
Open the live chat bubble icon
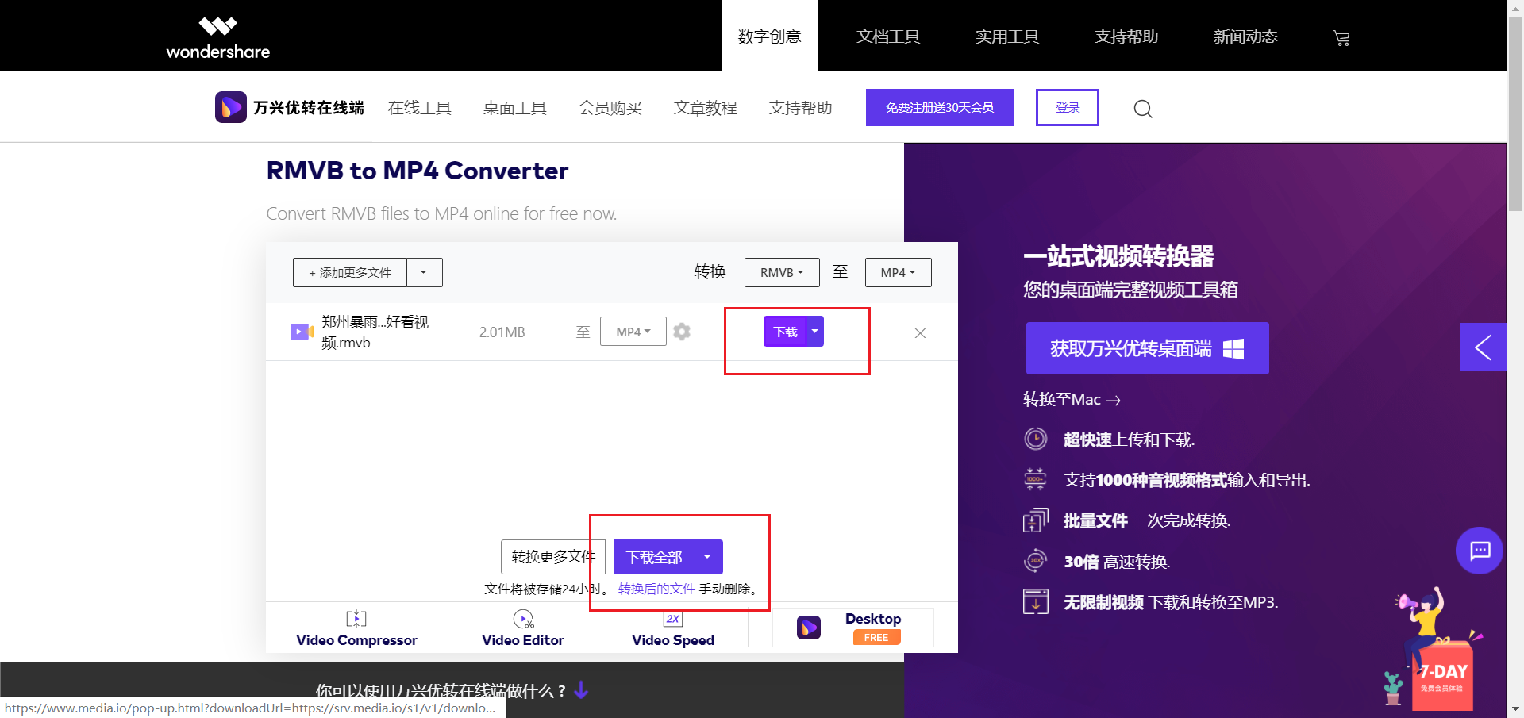pos(1480,551)
